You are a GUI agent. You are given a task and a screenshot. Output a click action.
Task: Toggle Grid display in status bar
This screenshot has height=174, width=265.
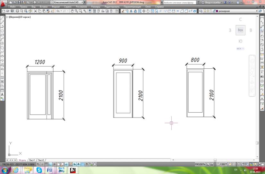click(x=46, y=164)
